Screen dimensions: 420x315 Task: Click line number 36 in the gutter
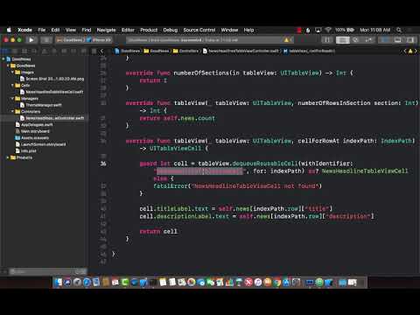click(x=103, y=164)
